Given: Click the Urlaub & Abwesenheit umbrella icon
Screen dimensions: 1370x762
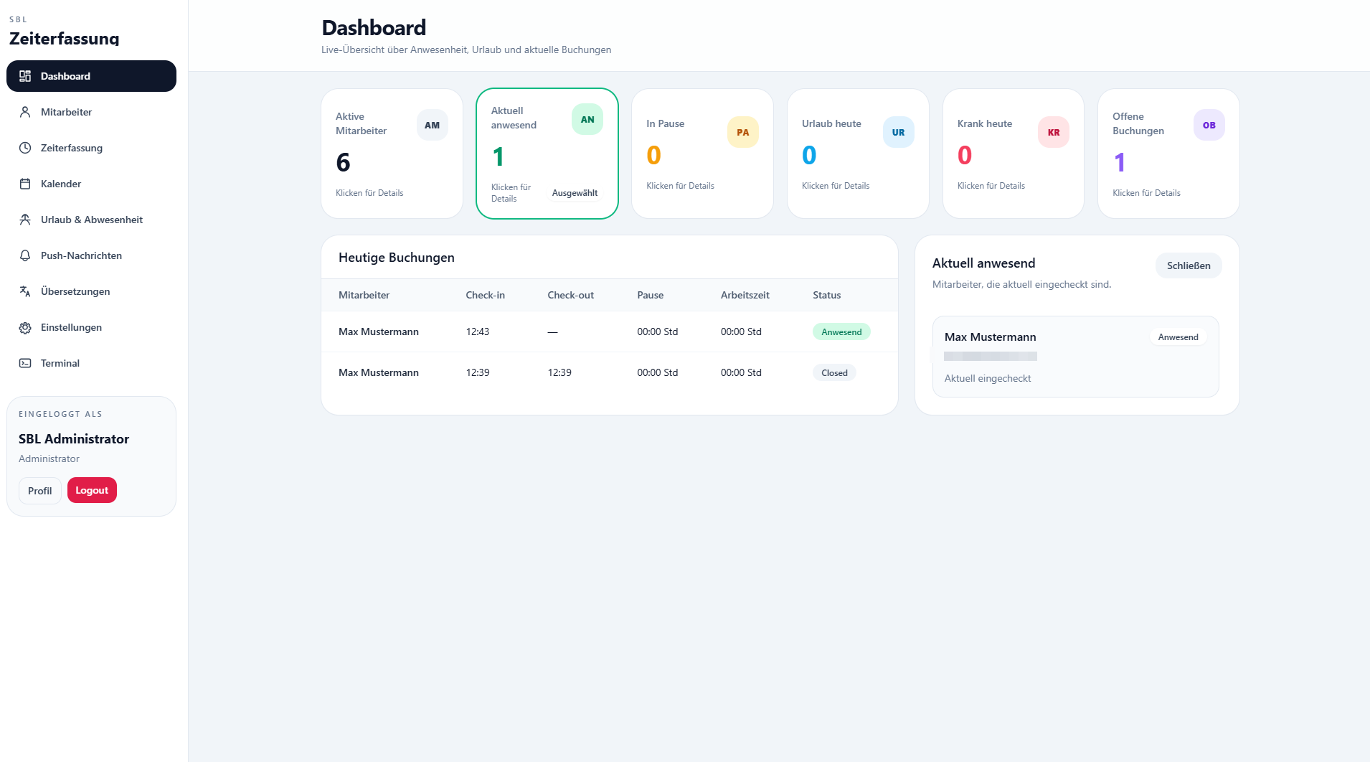Looking at the screenshot, I should [x=25, y=220].
